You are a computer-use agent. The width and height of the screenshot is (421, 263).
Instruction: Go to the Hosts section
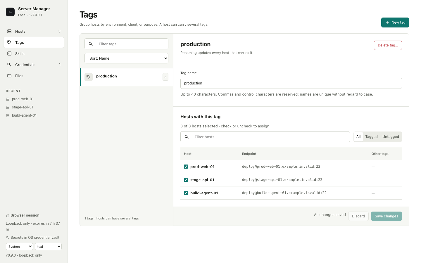pos(34,31)
